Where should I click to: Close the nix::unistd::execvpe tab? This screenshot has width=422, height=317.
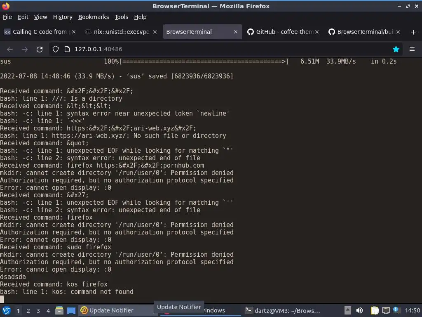coord(155,32)
